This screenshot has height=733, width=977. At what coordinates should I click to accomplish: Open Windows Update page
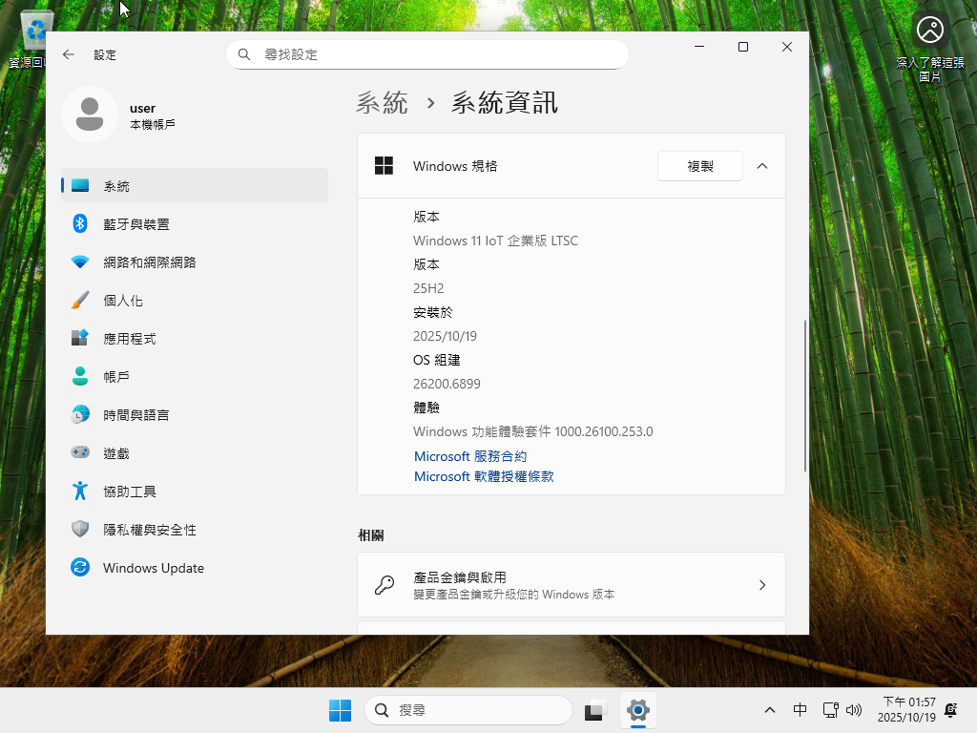pyautogui.click(x=153, y=568)
